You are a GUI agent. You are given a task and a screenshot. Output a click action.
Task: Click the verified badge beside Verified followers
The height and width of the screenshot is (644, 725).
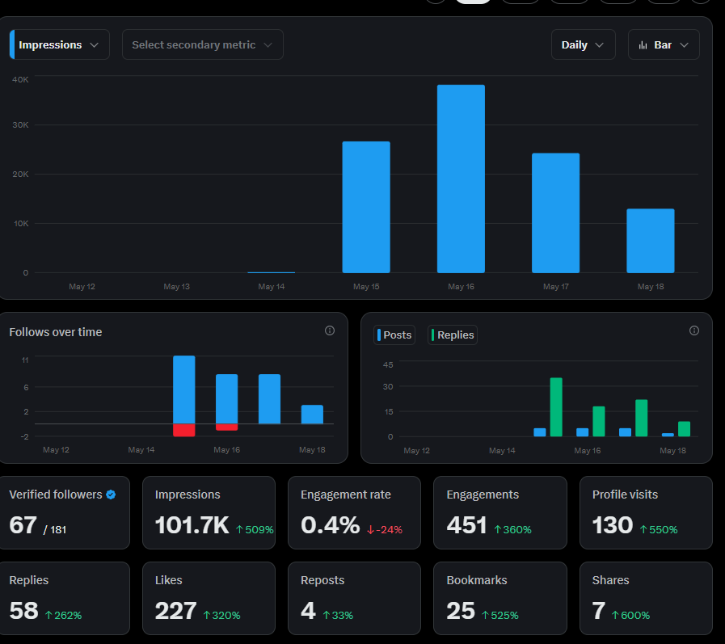[x=111, y=495]
